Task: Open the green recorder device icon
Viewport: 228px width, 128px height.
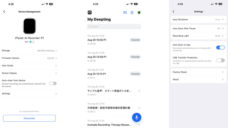Action: pos(139,13)
